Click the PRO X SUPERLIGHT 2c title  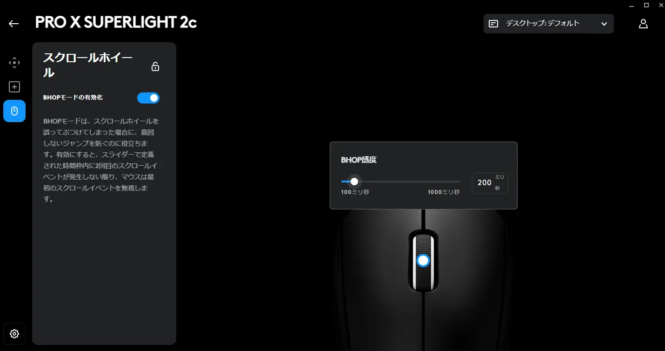click(116, 23)
